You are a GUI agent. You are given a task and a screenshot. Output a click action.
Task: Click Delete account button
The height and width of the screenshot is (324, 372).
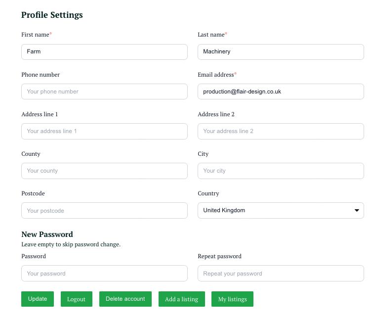(x=125, y=299)
